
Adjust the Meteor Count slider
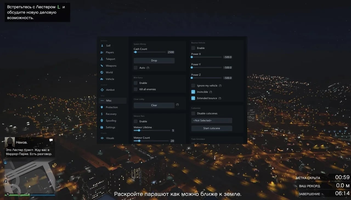[151, 141]
